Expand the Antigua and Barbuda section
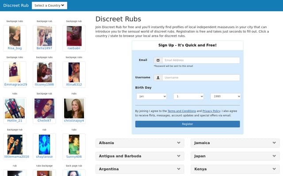The width and height of the screenshot is (283, 176). click(x=140, y=156)
